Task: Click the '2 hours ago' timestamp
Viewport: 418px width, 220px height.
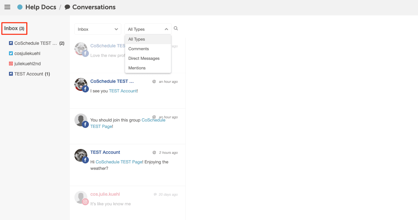Action: 168,153
